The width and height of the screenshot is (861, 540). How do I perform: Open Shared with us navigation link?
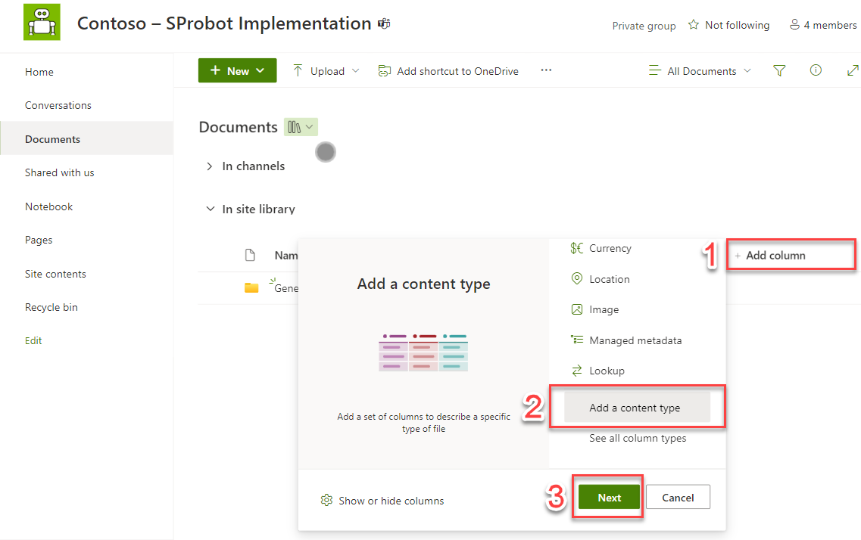click(x=59, y=172)
